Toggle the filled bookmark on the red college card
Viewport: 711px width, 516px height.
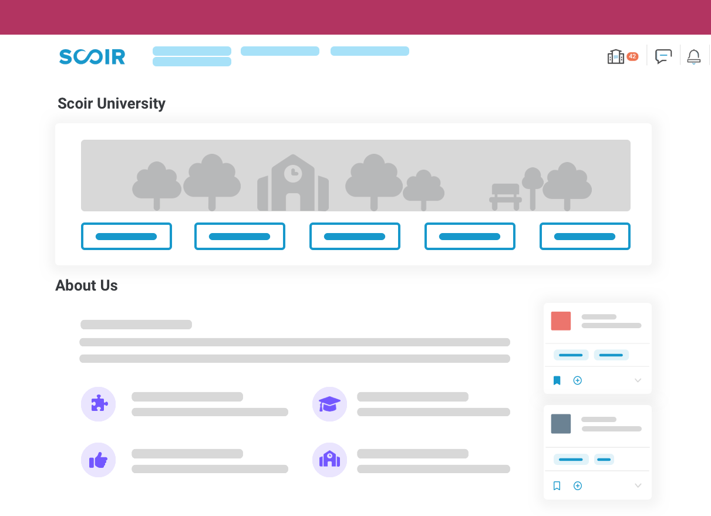pyautogui.click(x=557, y=380)
